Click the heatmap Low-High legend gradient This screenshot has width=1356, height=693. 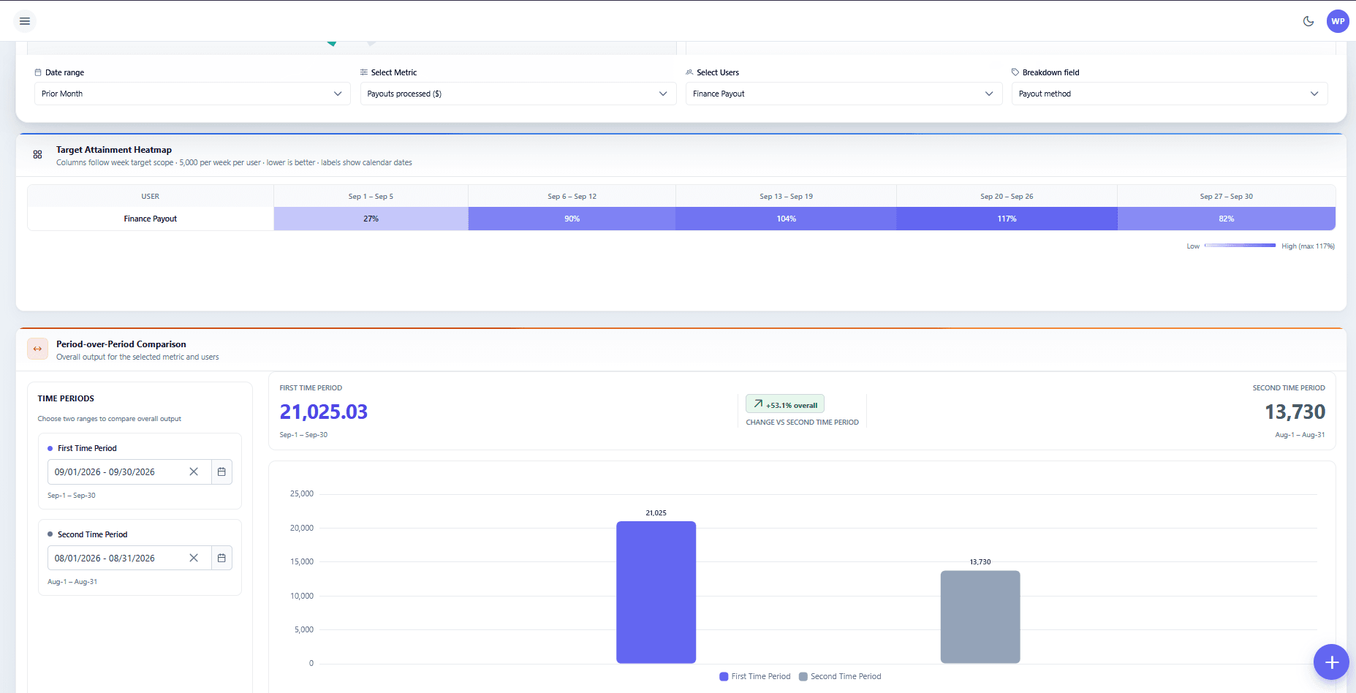click(1240, 246)
